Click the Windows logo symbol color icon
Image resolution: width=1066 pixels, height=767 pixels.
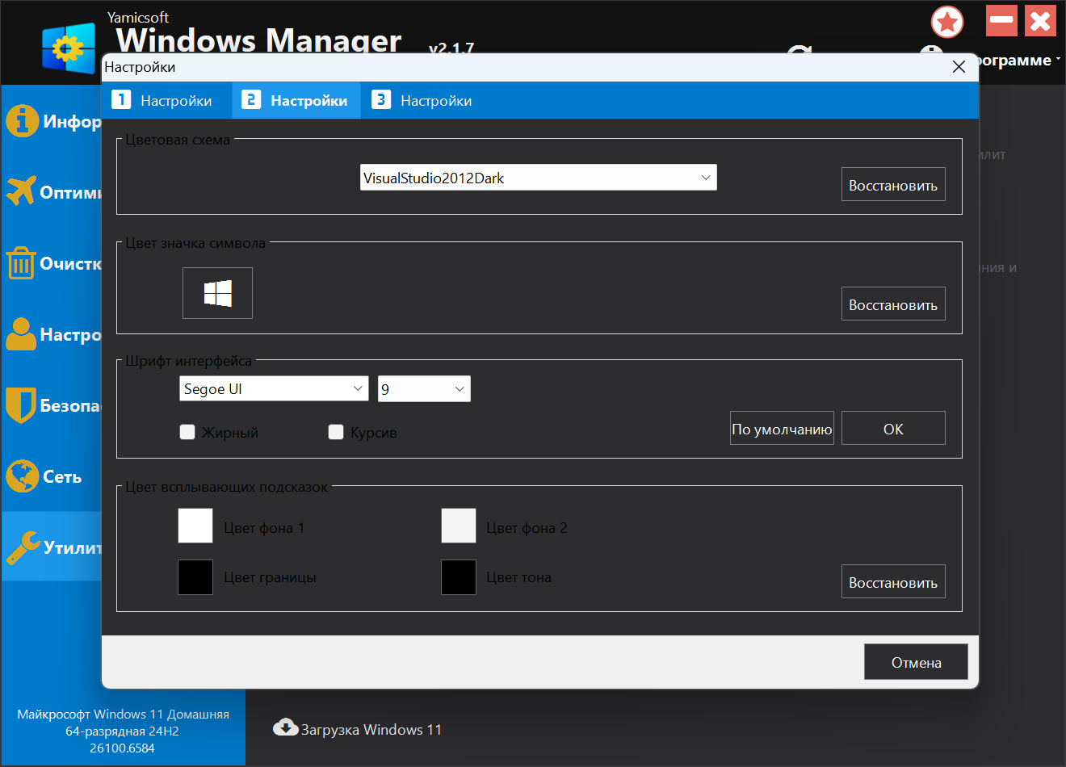(x=217, y=293)
